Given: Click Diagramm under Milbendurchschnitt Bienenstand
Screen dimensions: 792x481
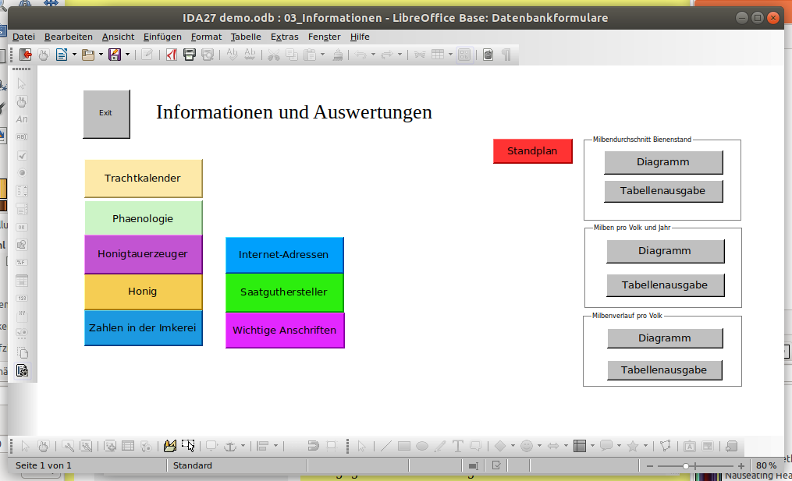Looking at the screenshot, I should [x=663, y=162].
